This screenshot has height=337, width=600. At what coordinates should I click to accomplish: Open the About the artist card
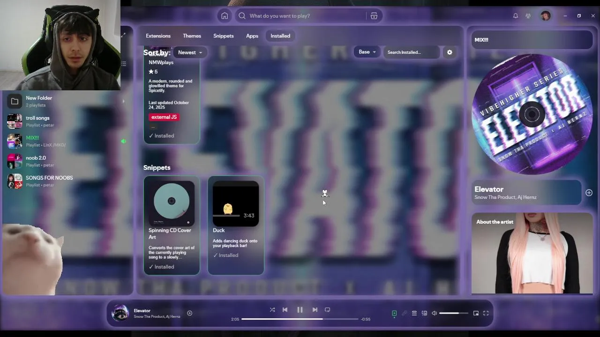(x=532, y=254)
